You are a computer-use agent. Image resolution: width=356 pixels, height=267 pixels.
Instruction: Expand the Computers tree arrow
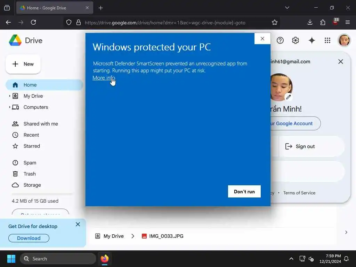coord(9,107)
